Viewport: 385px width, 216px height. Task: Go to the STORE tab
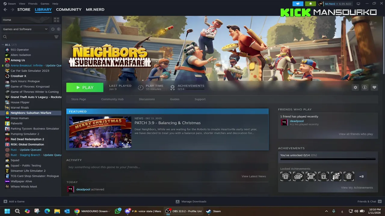(x=24, y=10)
